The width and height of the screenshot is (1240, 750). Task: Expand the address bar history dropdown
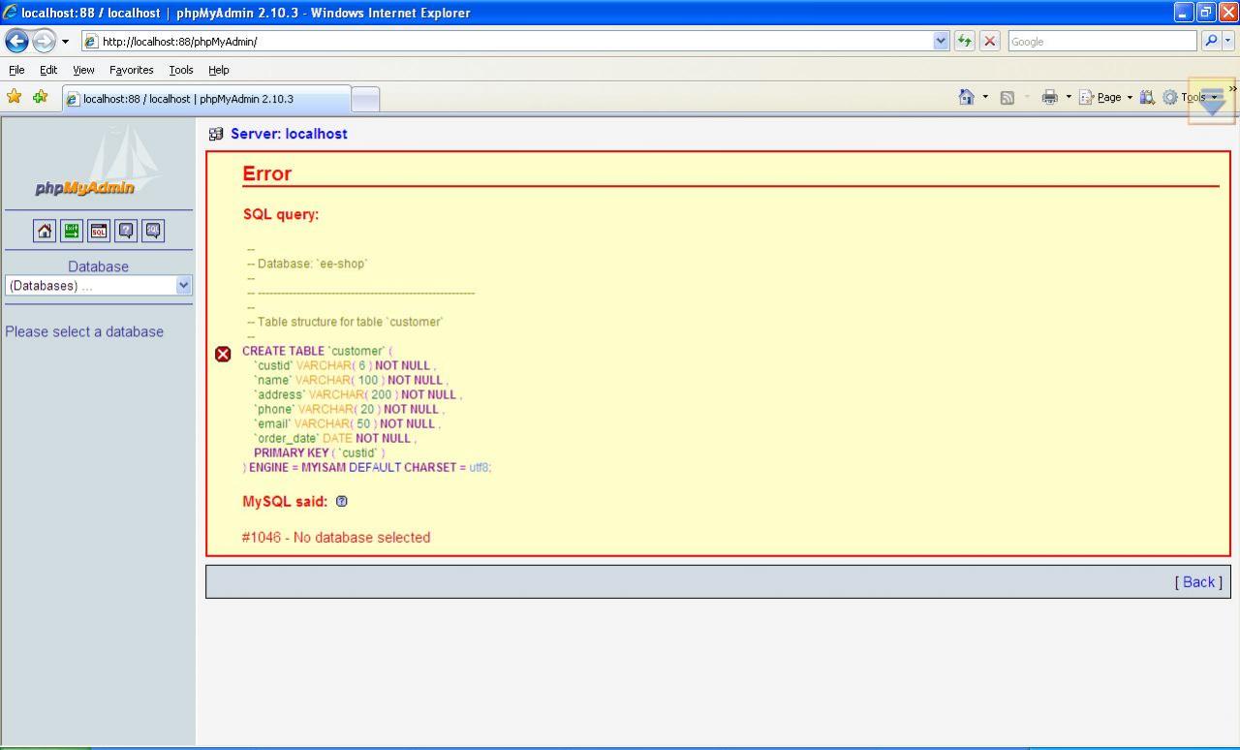(x=941, y=41)
